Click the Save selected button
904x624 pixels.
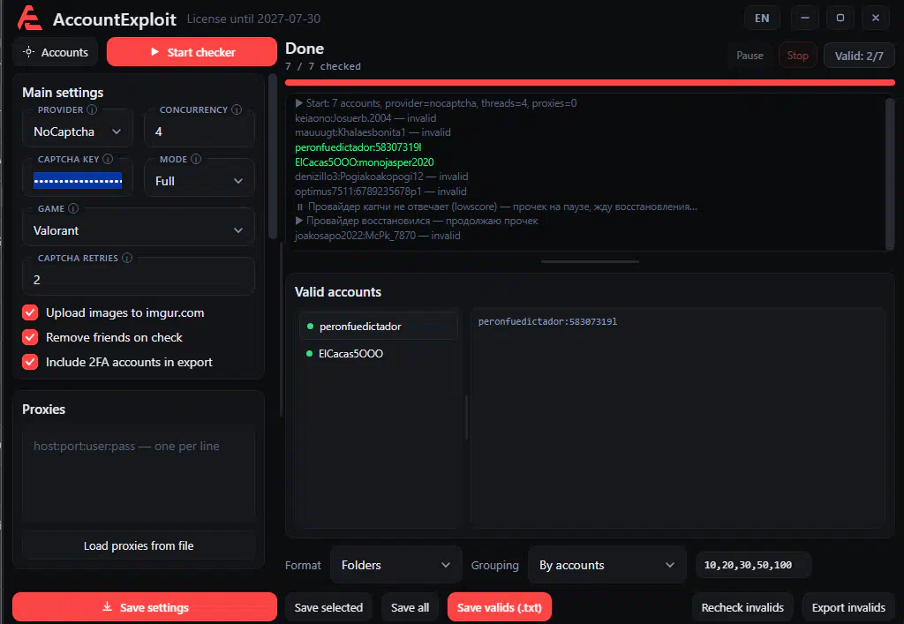[328, 607]
